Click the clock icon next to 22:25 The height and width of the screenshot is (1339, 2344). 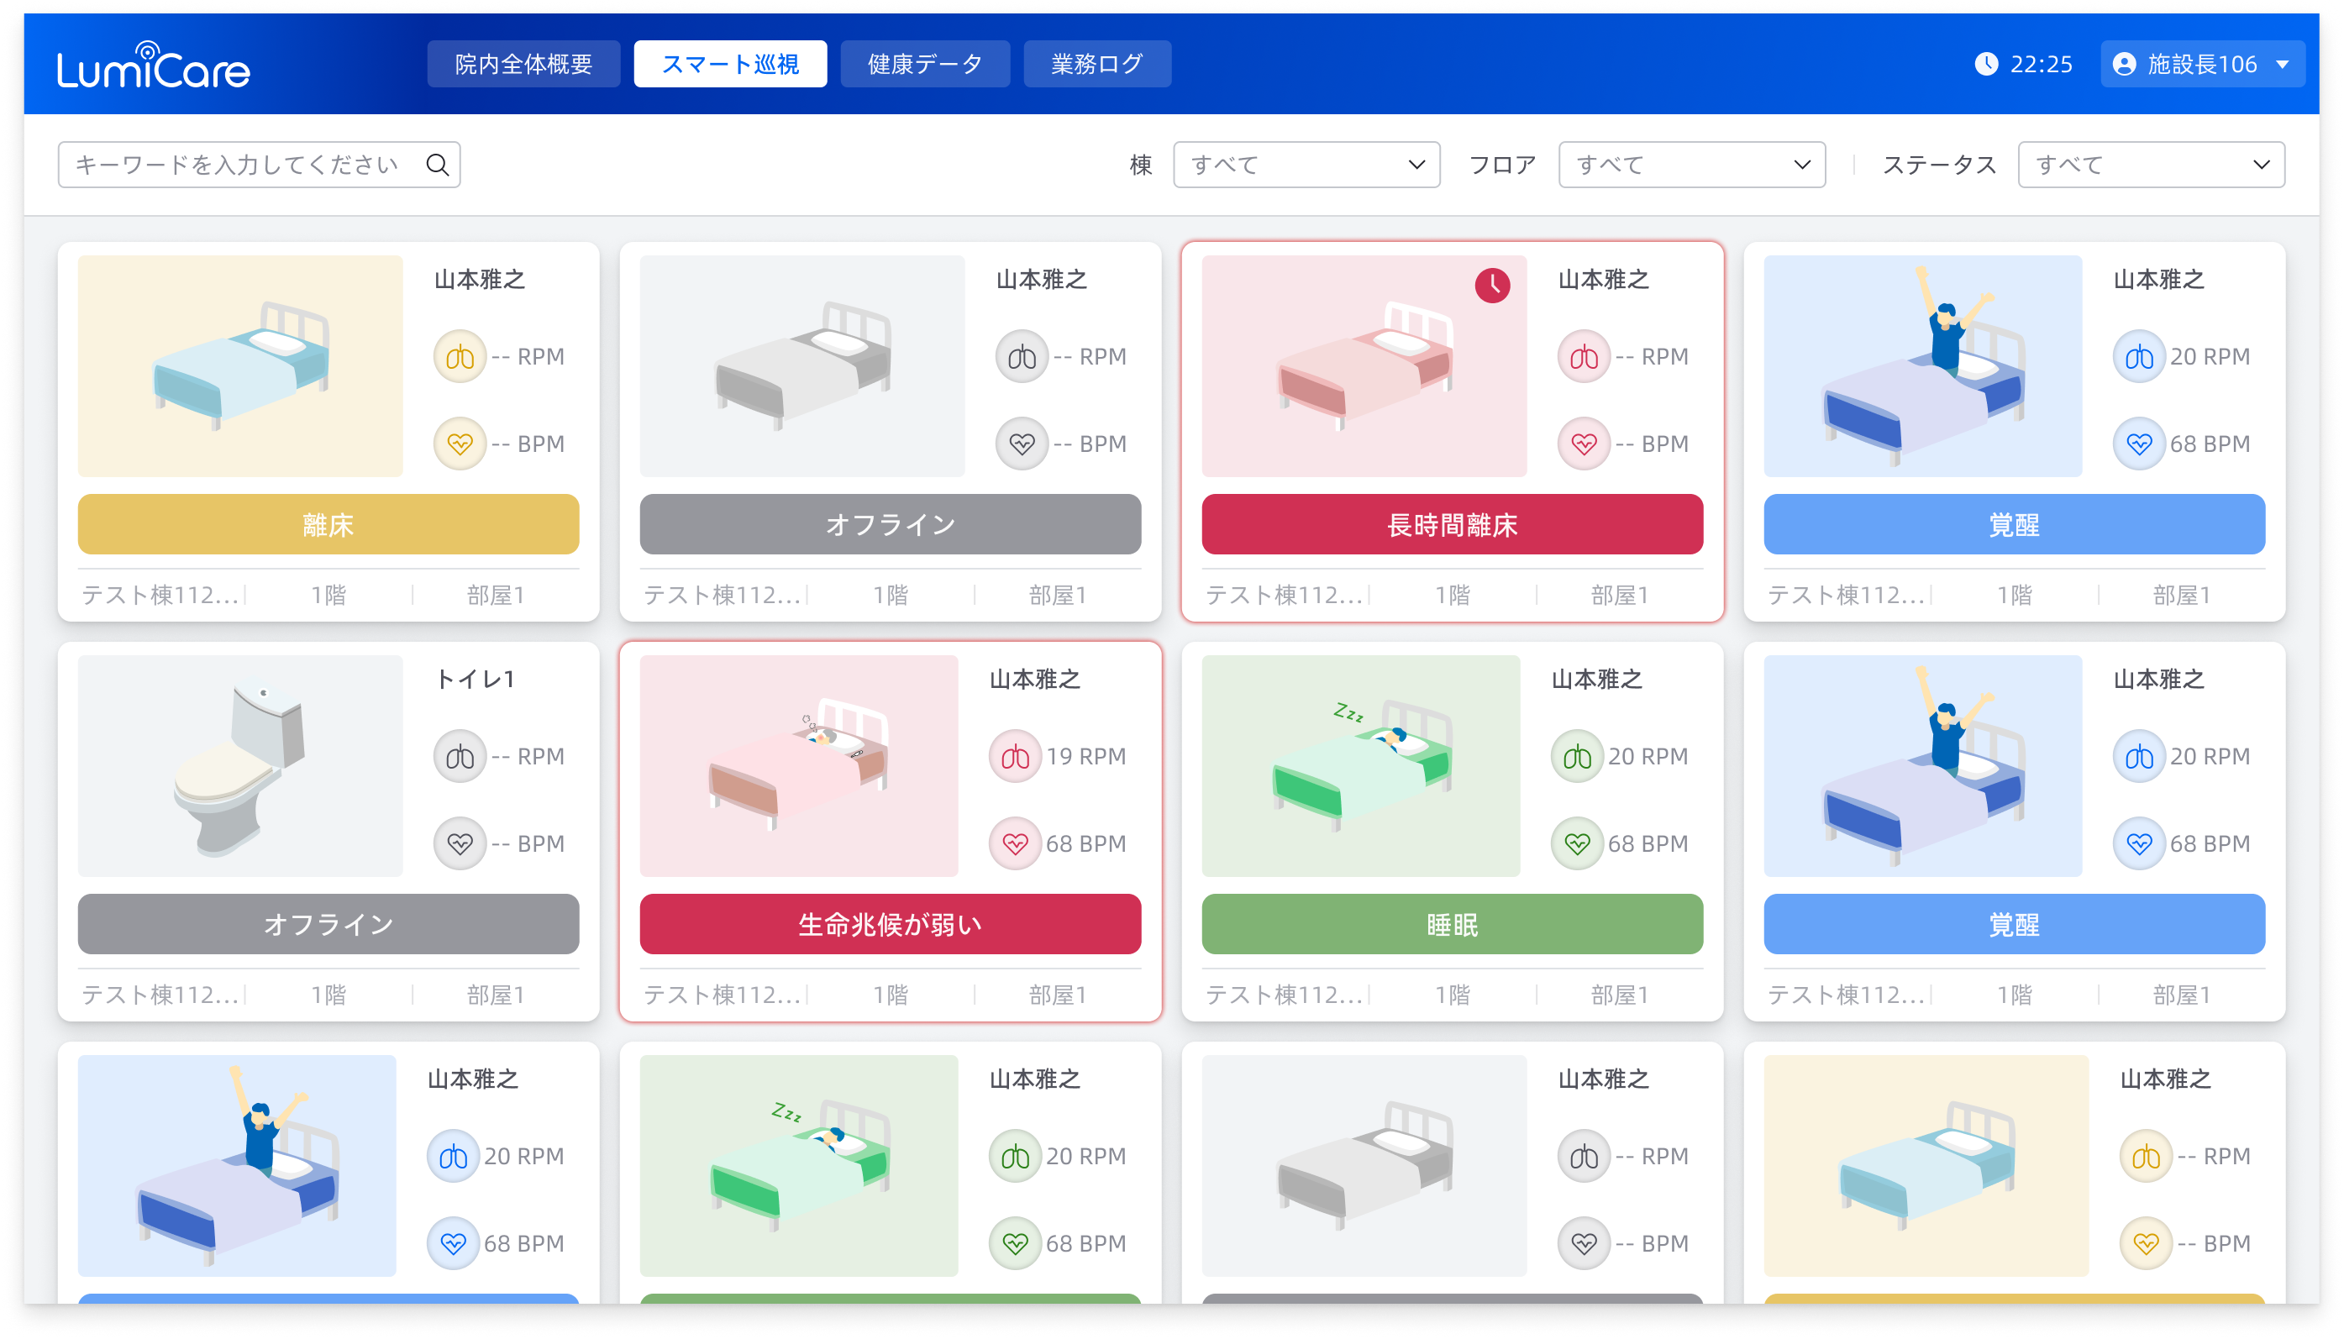1988,64
